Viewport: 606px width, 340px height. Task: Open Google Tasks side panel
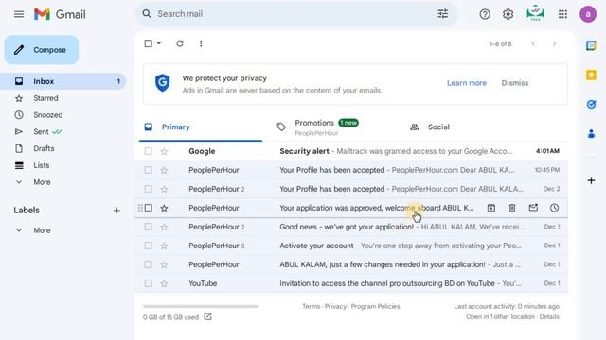(591, 105)
